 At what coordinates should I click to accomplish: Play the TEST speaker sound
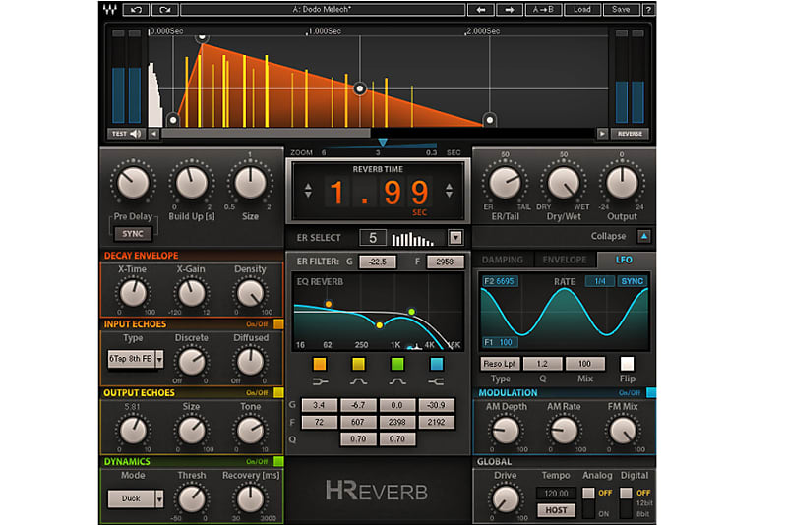click(127, 134)
